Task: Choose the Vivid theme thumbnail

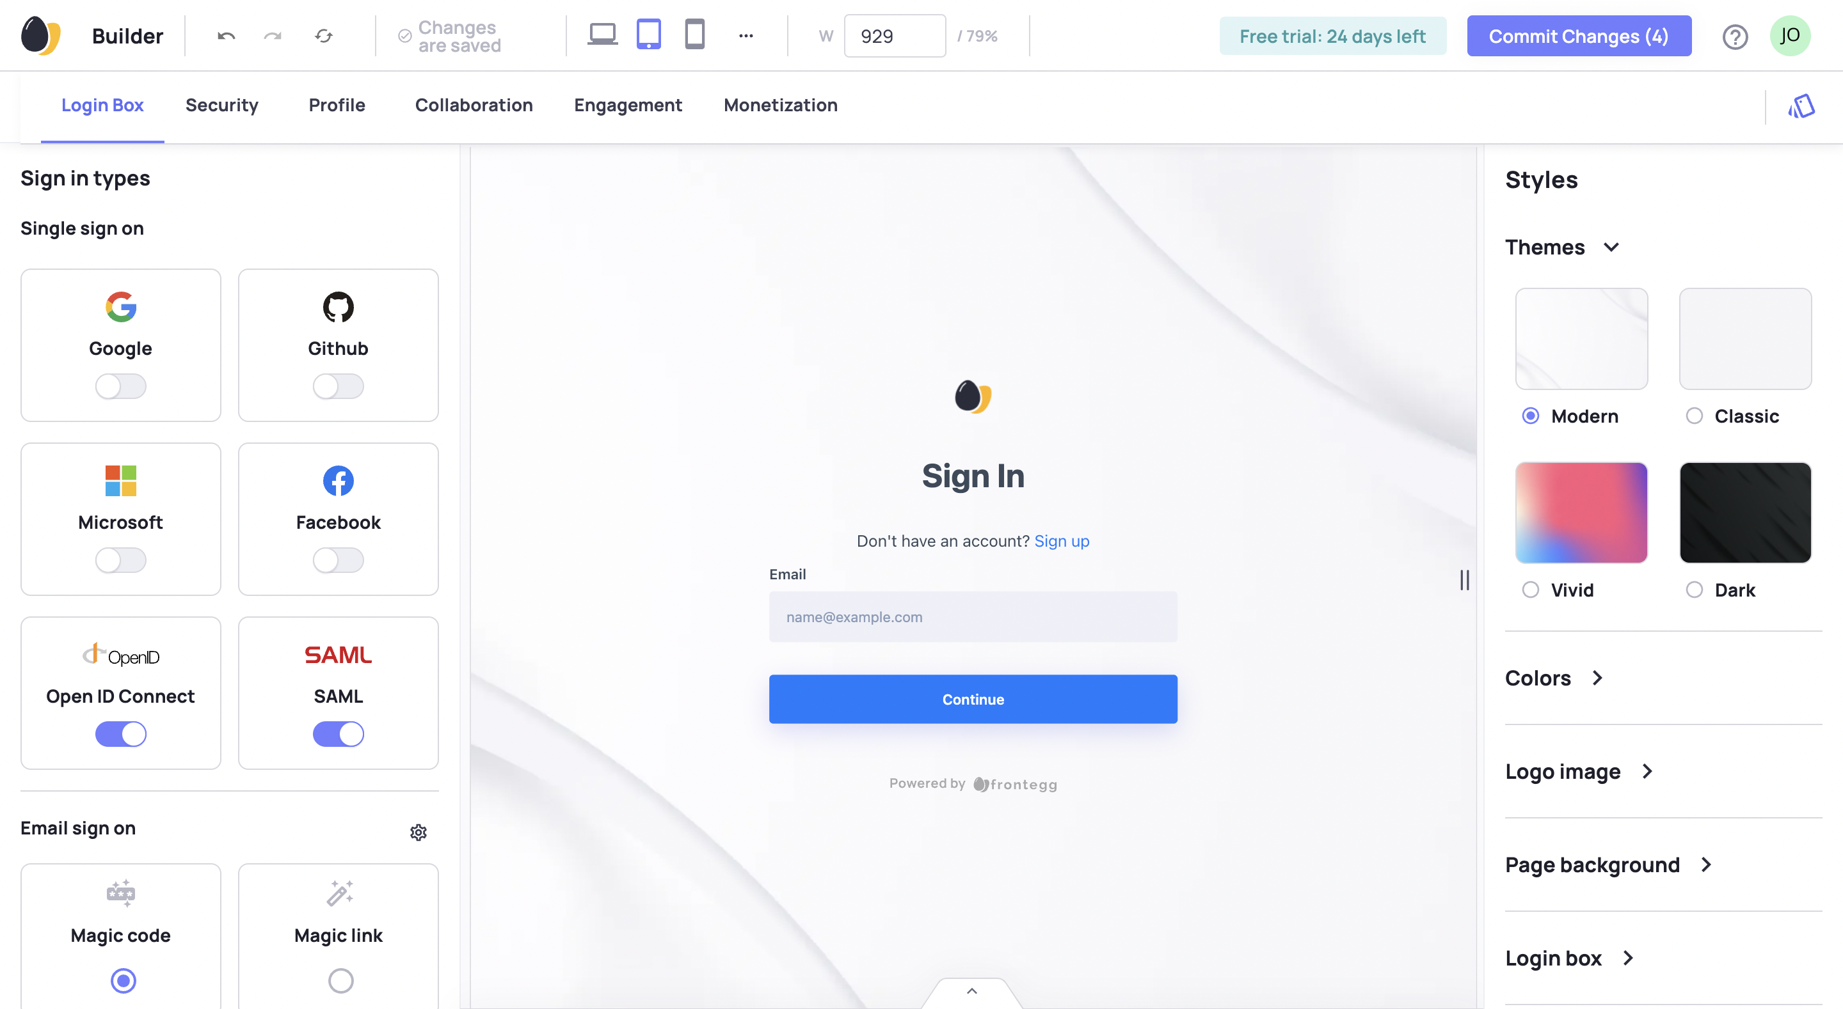Action: tap(1581, 513)
